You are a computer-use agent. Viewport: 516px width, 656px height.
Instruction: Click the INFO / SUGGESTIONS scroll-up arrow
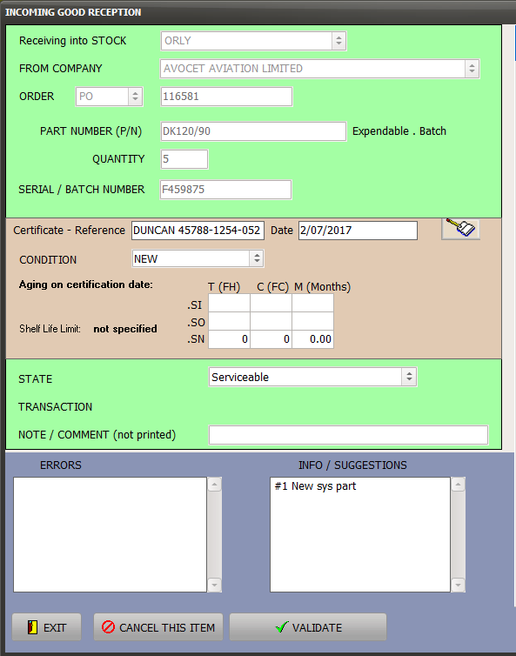click(x=458, y=485)
